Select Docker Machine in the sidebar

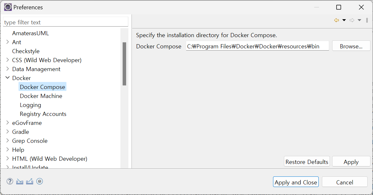(x=41, y=96)
